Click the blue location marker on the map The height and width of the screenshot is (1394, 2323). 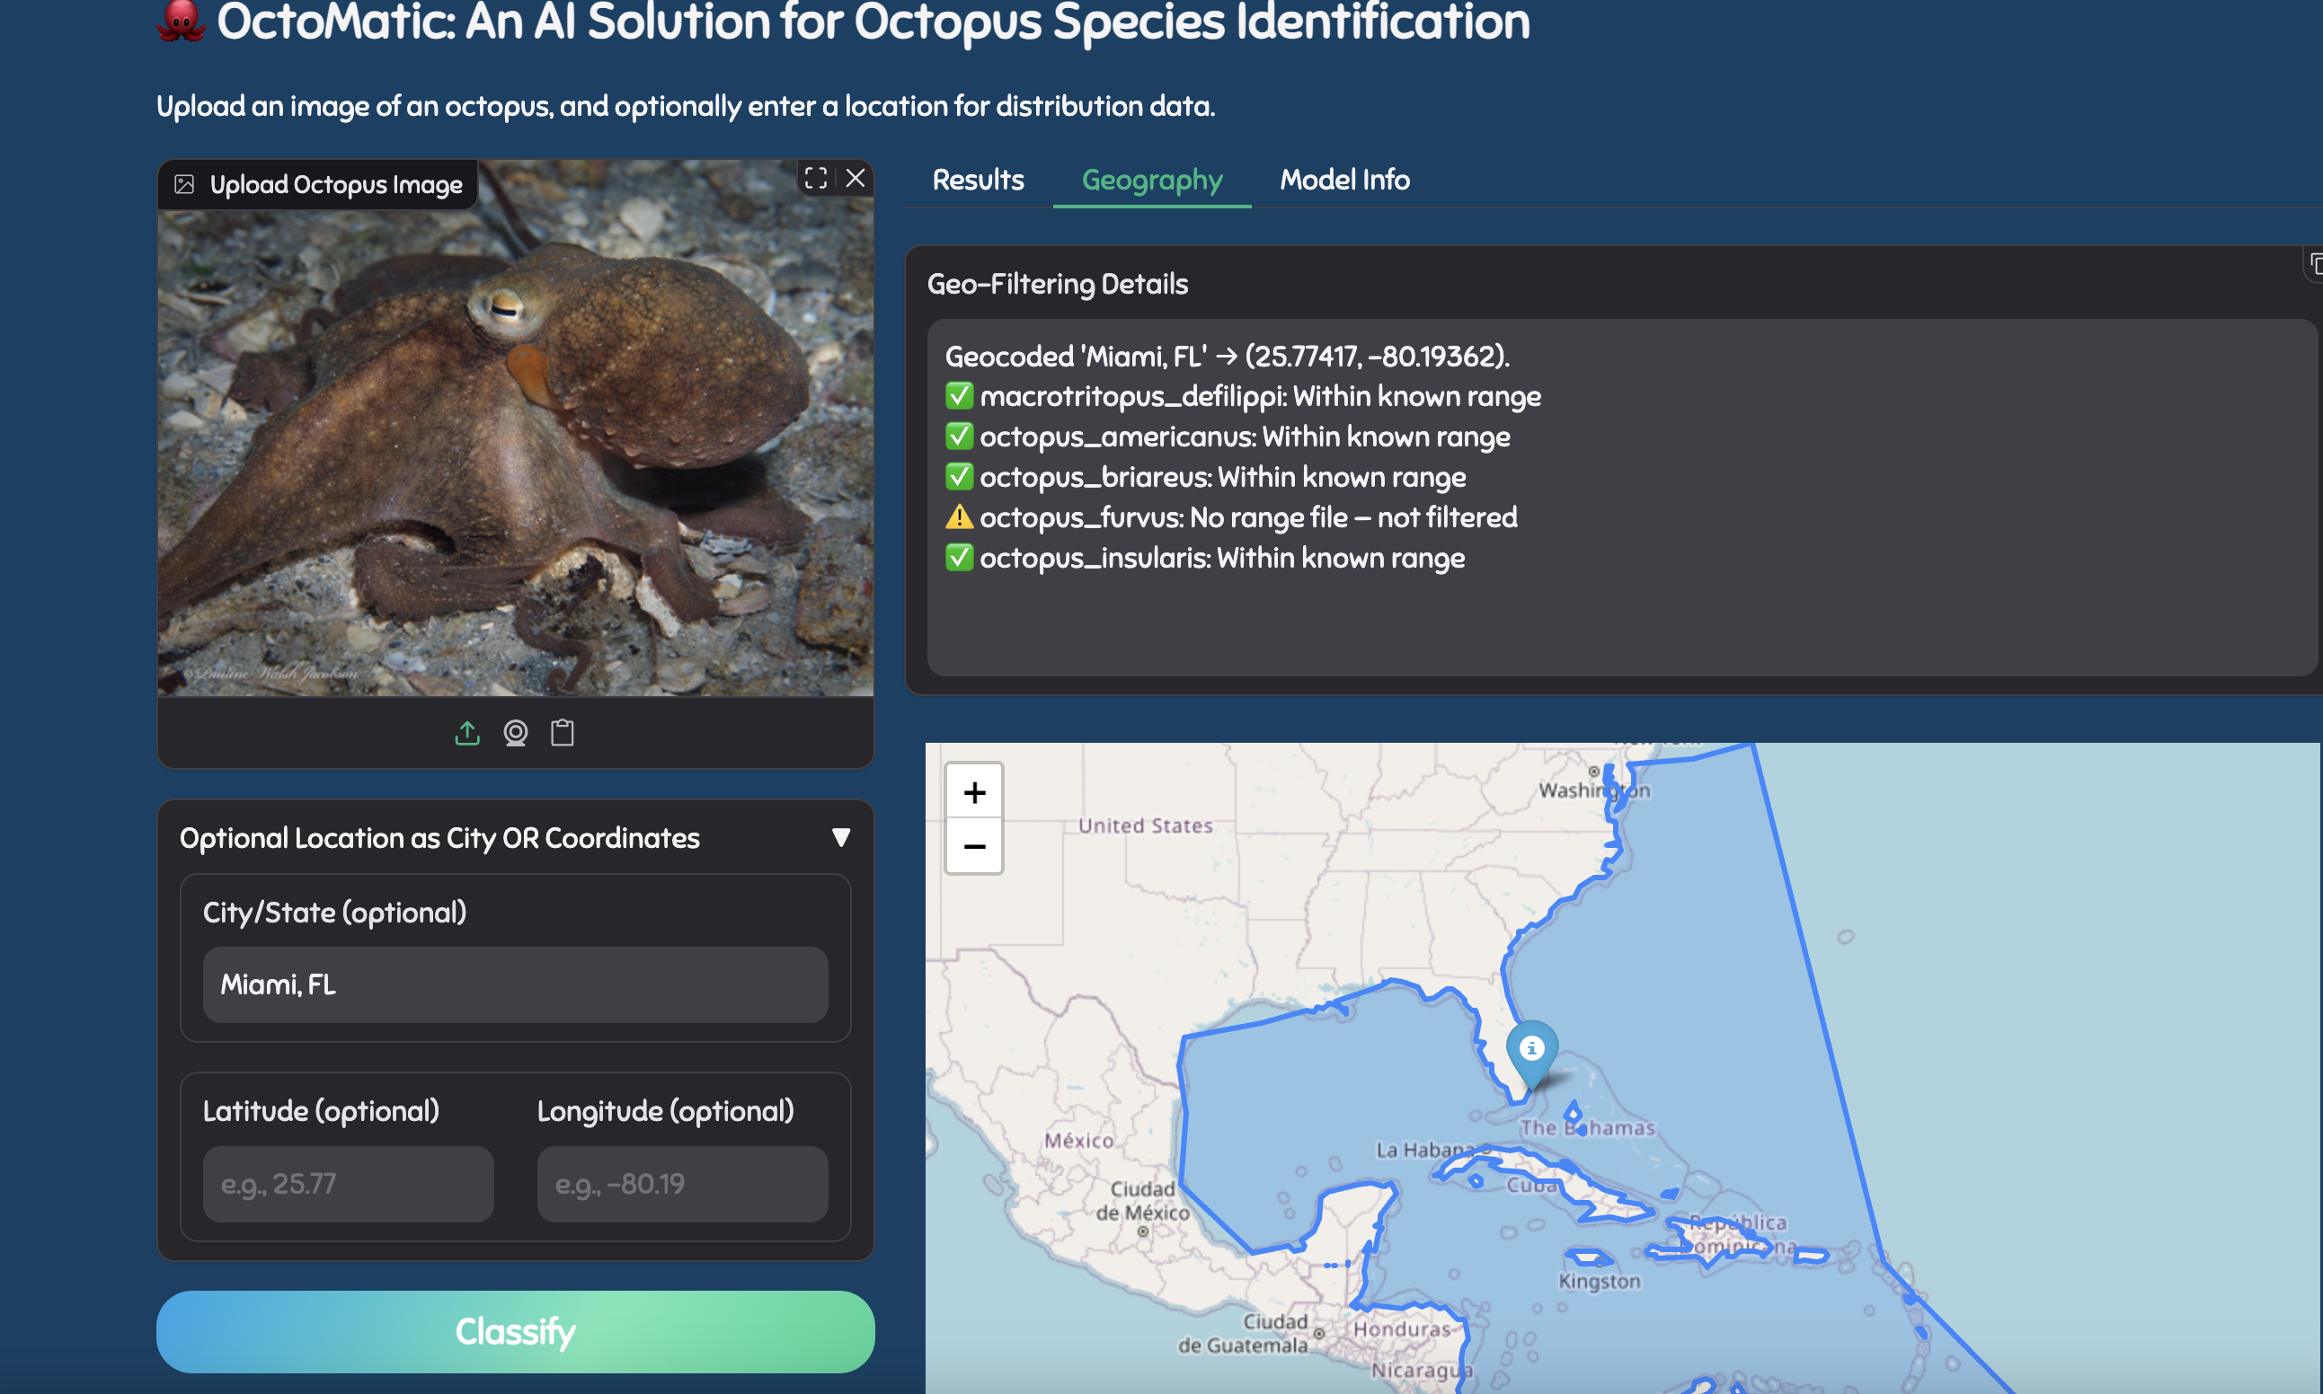(1532, 1050)
